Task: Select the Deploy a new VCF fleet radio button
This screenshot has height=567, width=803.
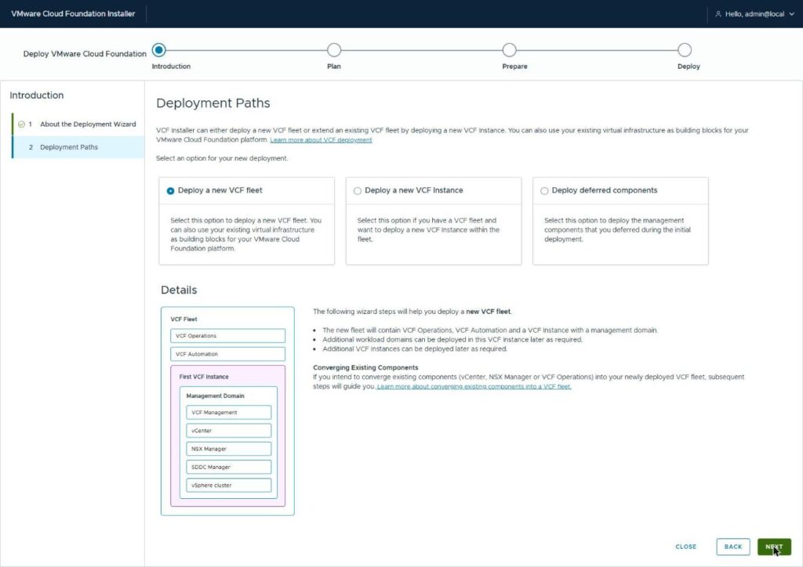Action: click(170, 191)
